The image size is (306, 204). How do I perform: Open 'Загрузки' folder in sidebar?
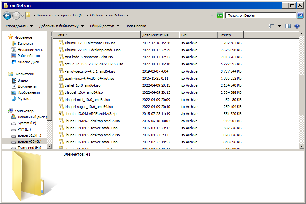[25, 44]
